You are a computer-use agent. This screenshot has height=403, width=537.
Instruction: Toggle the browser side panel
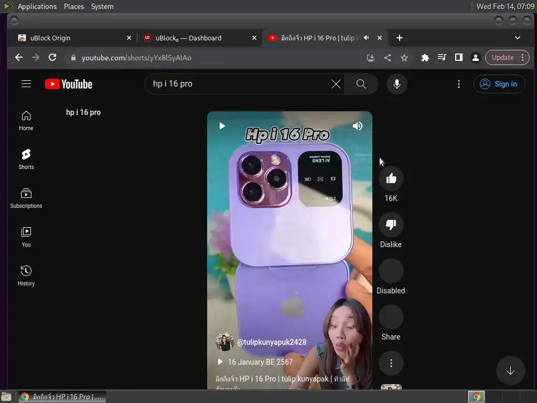458,58
